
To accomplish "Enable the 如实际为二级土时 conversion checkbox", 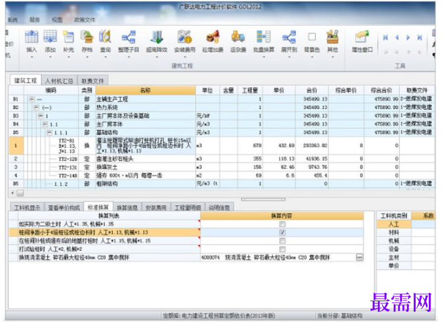I will 282,224.
